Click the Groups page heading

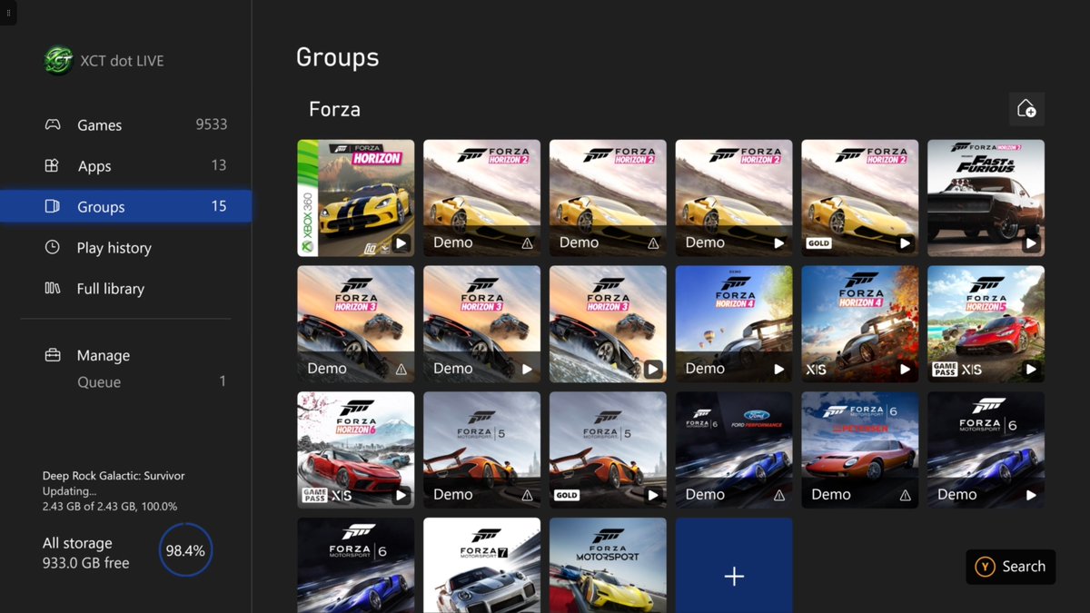[337, 57]
